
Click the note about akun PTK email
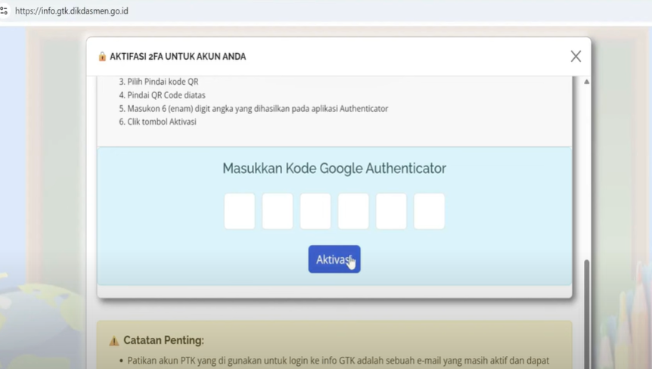click(338, 360)
